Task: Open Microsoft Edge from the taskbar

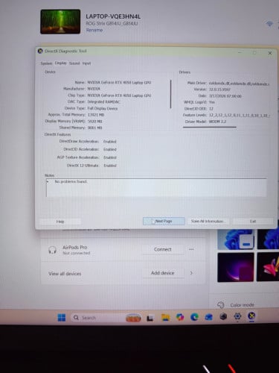Action: pyautogui.click(x=194, y=317)
